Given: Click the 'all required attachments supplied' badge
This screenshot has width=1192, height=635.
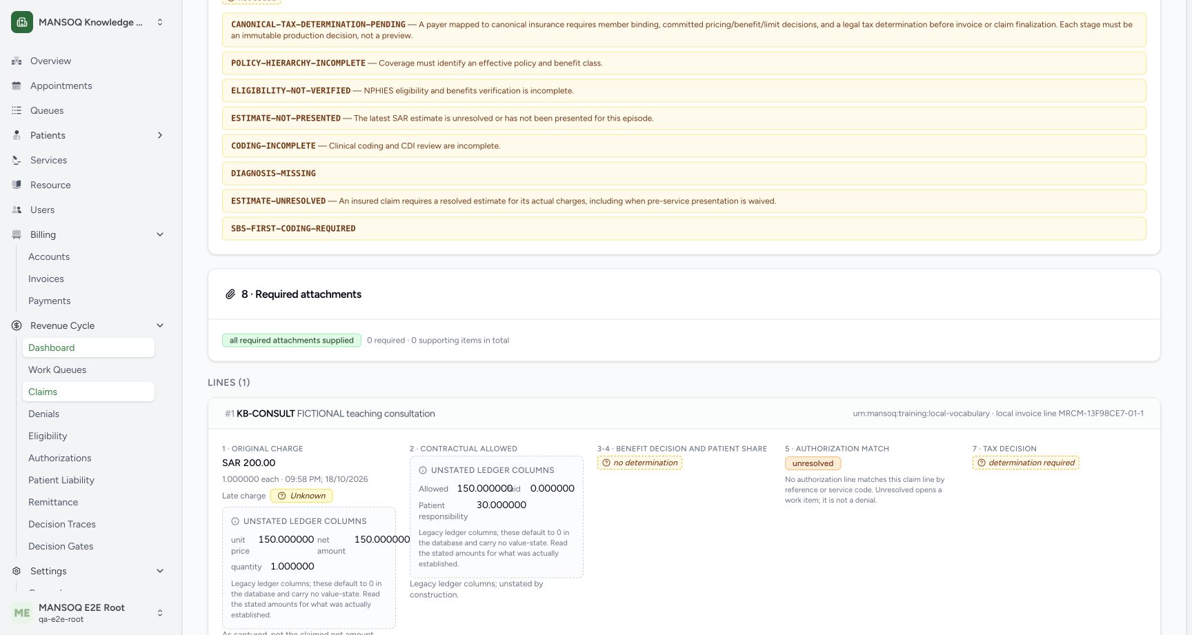Looking at the screenshot, I should point(291,340).
